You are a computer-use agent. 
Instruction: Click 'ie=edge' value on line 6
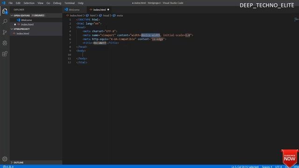[158, 39]
